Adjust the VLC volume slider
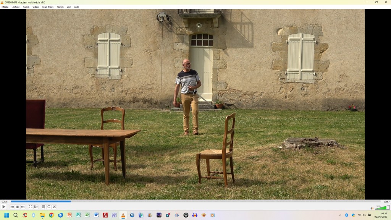Screen dimensions: 391x220 coord(382,208)
